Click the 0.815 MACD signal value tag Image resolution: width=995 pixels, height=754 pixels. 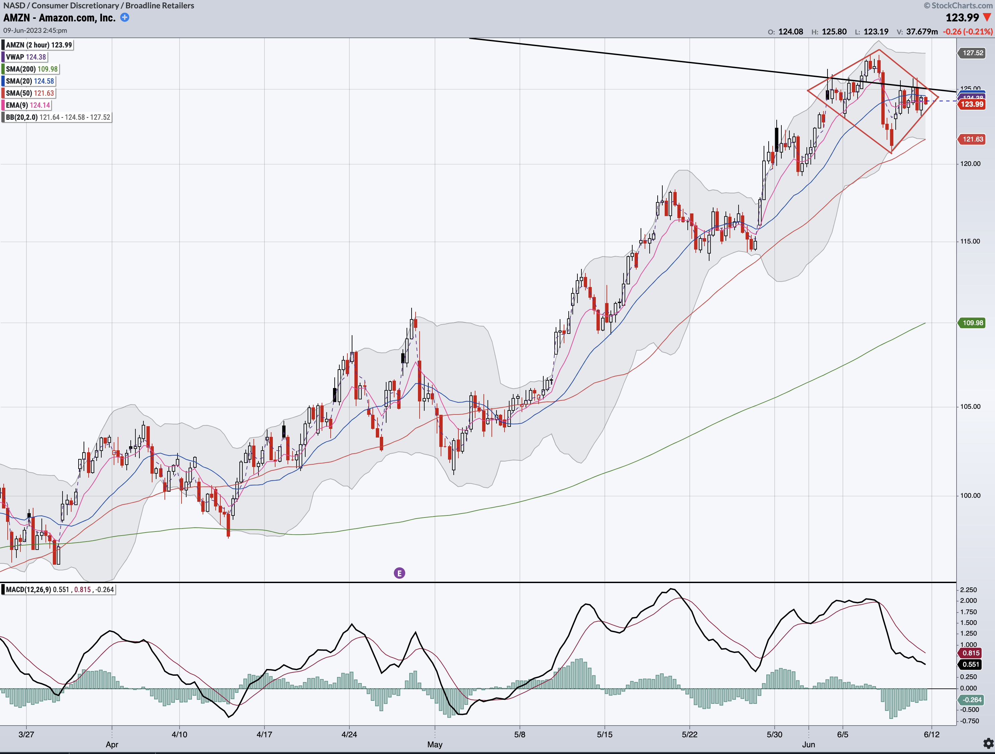click(971, 653)
